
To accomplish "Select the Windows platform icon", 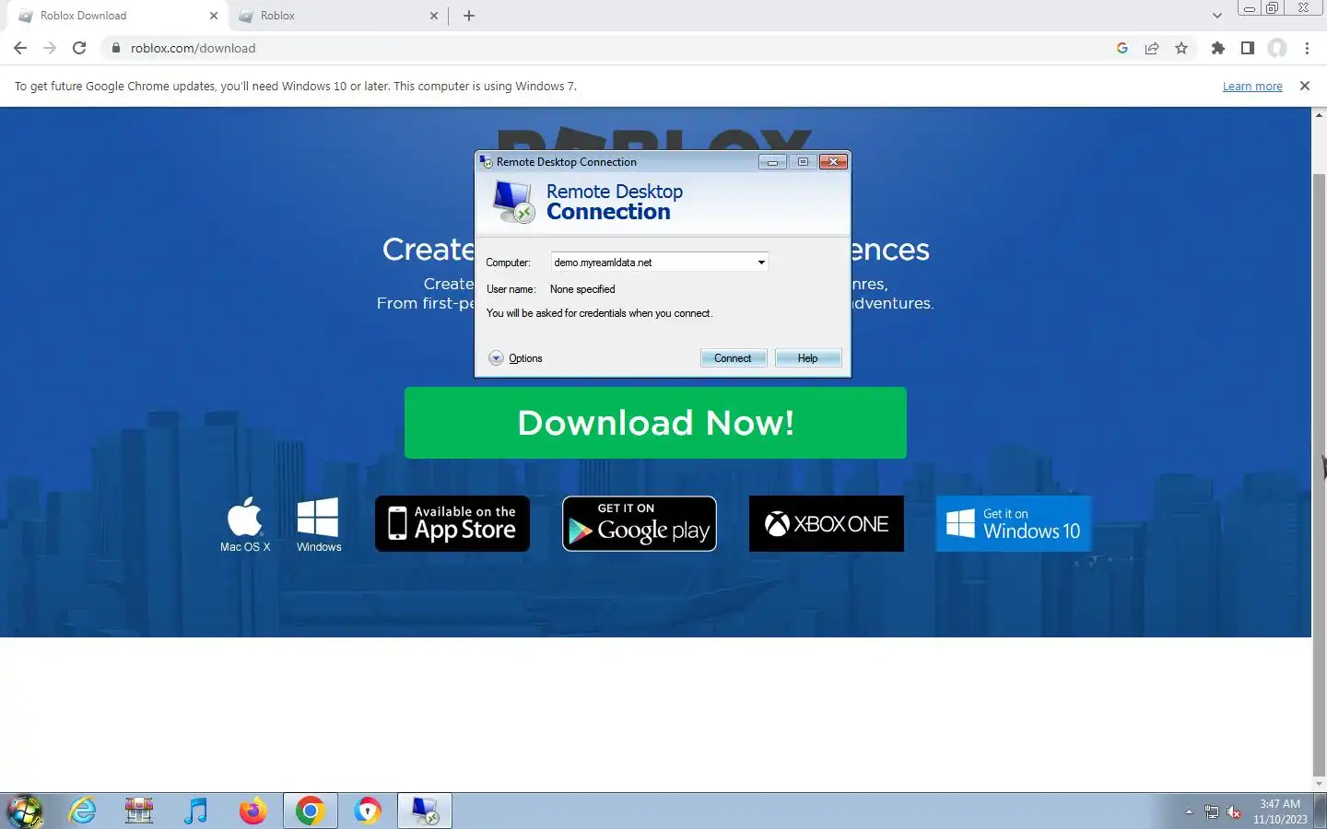I will 319,524.
